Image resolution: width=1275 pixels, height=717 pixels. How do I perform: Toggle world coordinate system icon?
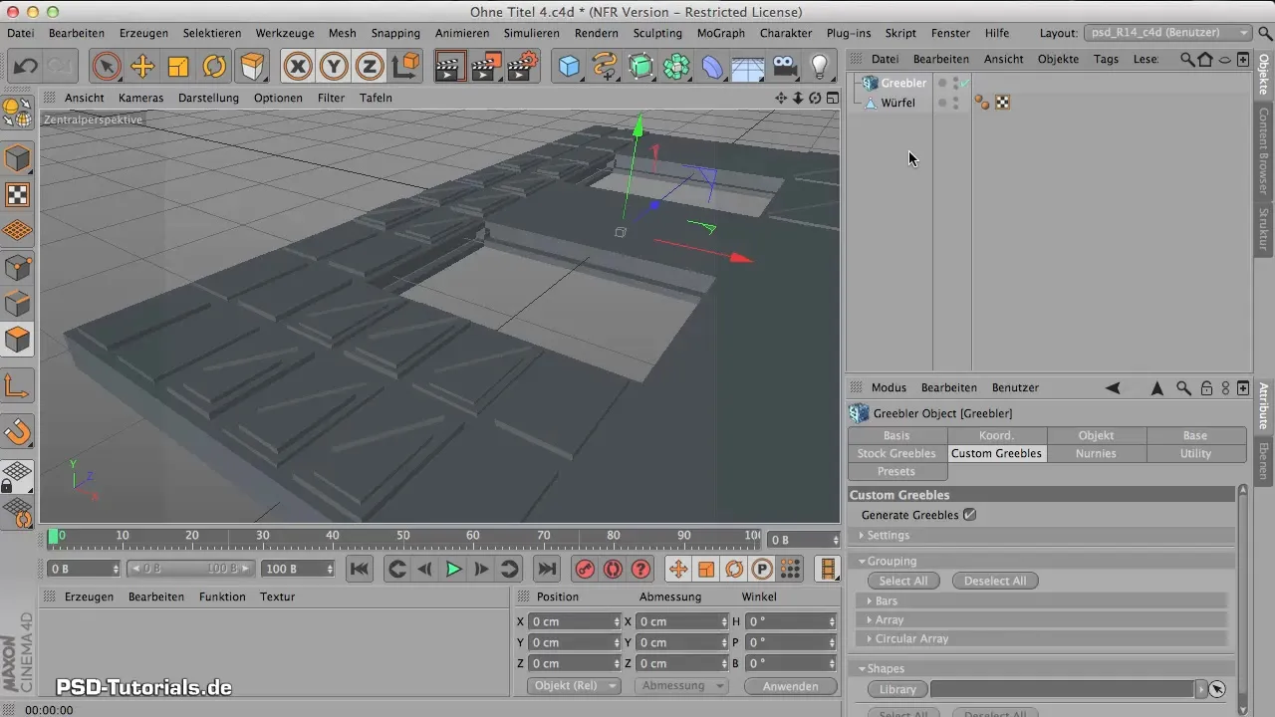(x=405, y=67)
